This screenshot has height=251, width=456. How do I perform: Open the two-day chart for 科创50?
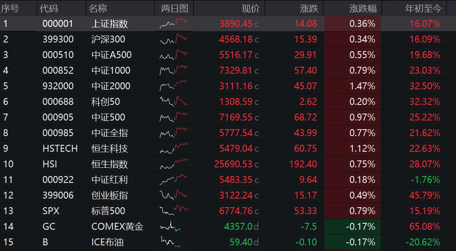(x=174, y=101)
